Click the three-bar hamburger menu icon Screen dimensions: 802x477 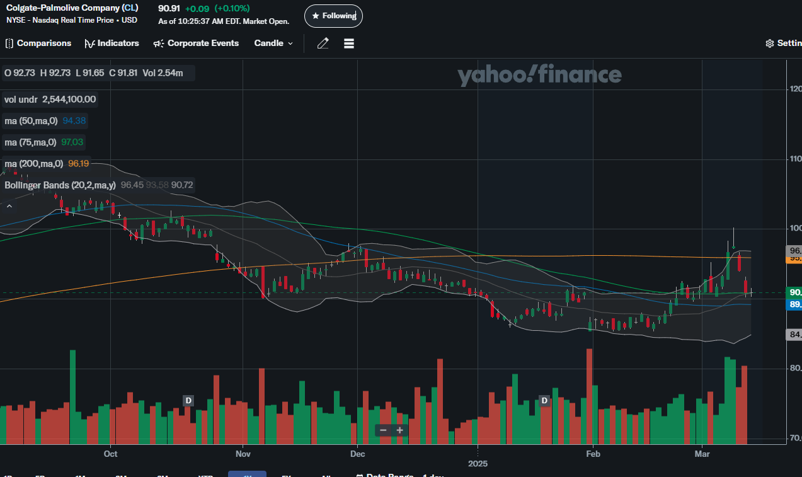(349, 43)
